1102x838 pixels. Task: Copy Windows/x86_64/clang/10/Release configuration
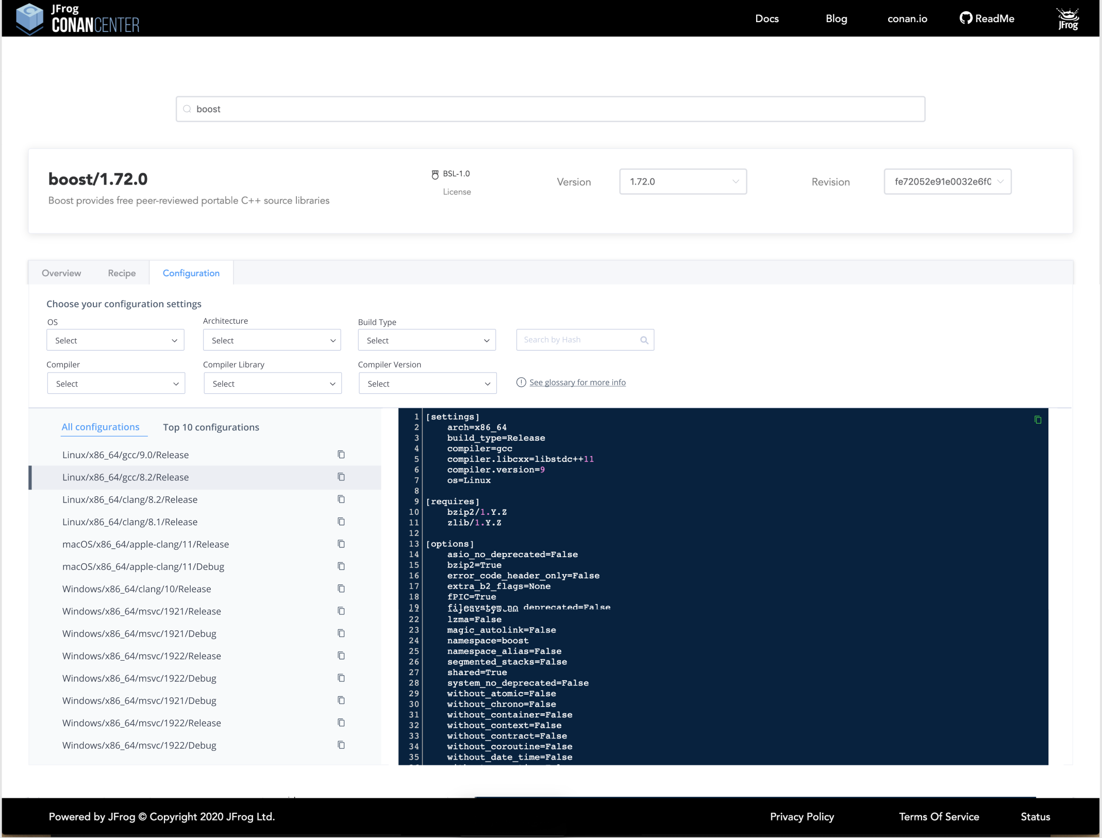point(341,589)
